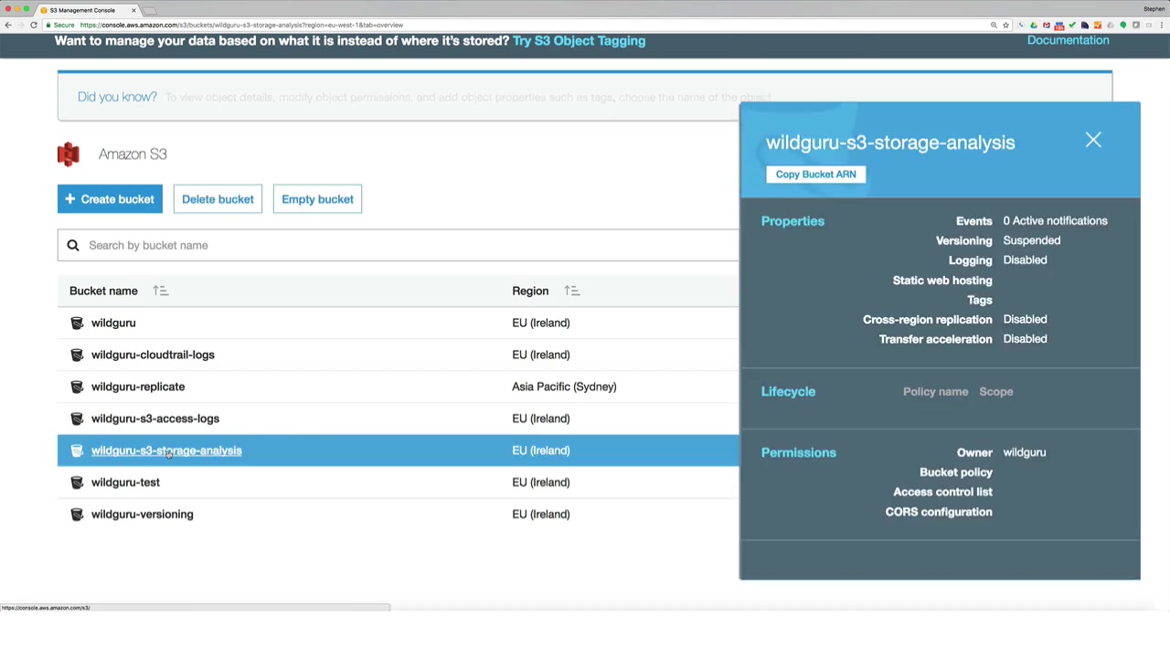Viewport: 1170px width, 658px height.
Task: Open the wildguru-versioning bucket
Action: (x=143, y=515)
